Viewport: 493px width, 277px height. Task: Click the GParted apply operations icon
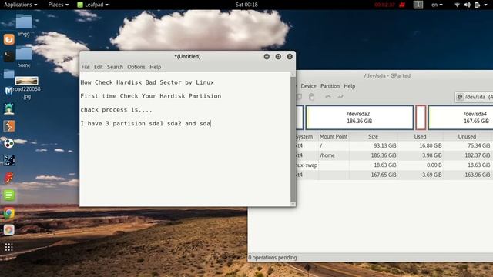(x=340, y=97)
